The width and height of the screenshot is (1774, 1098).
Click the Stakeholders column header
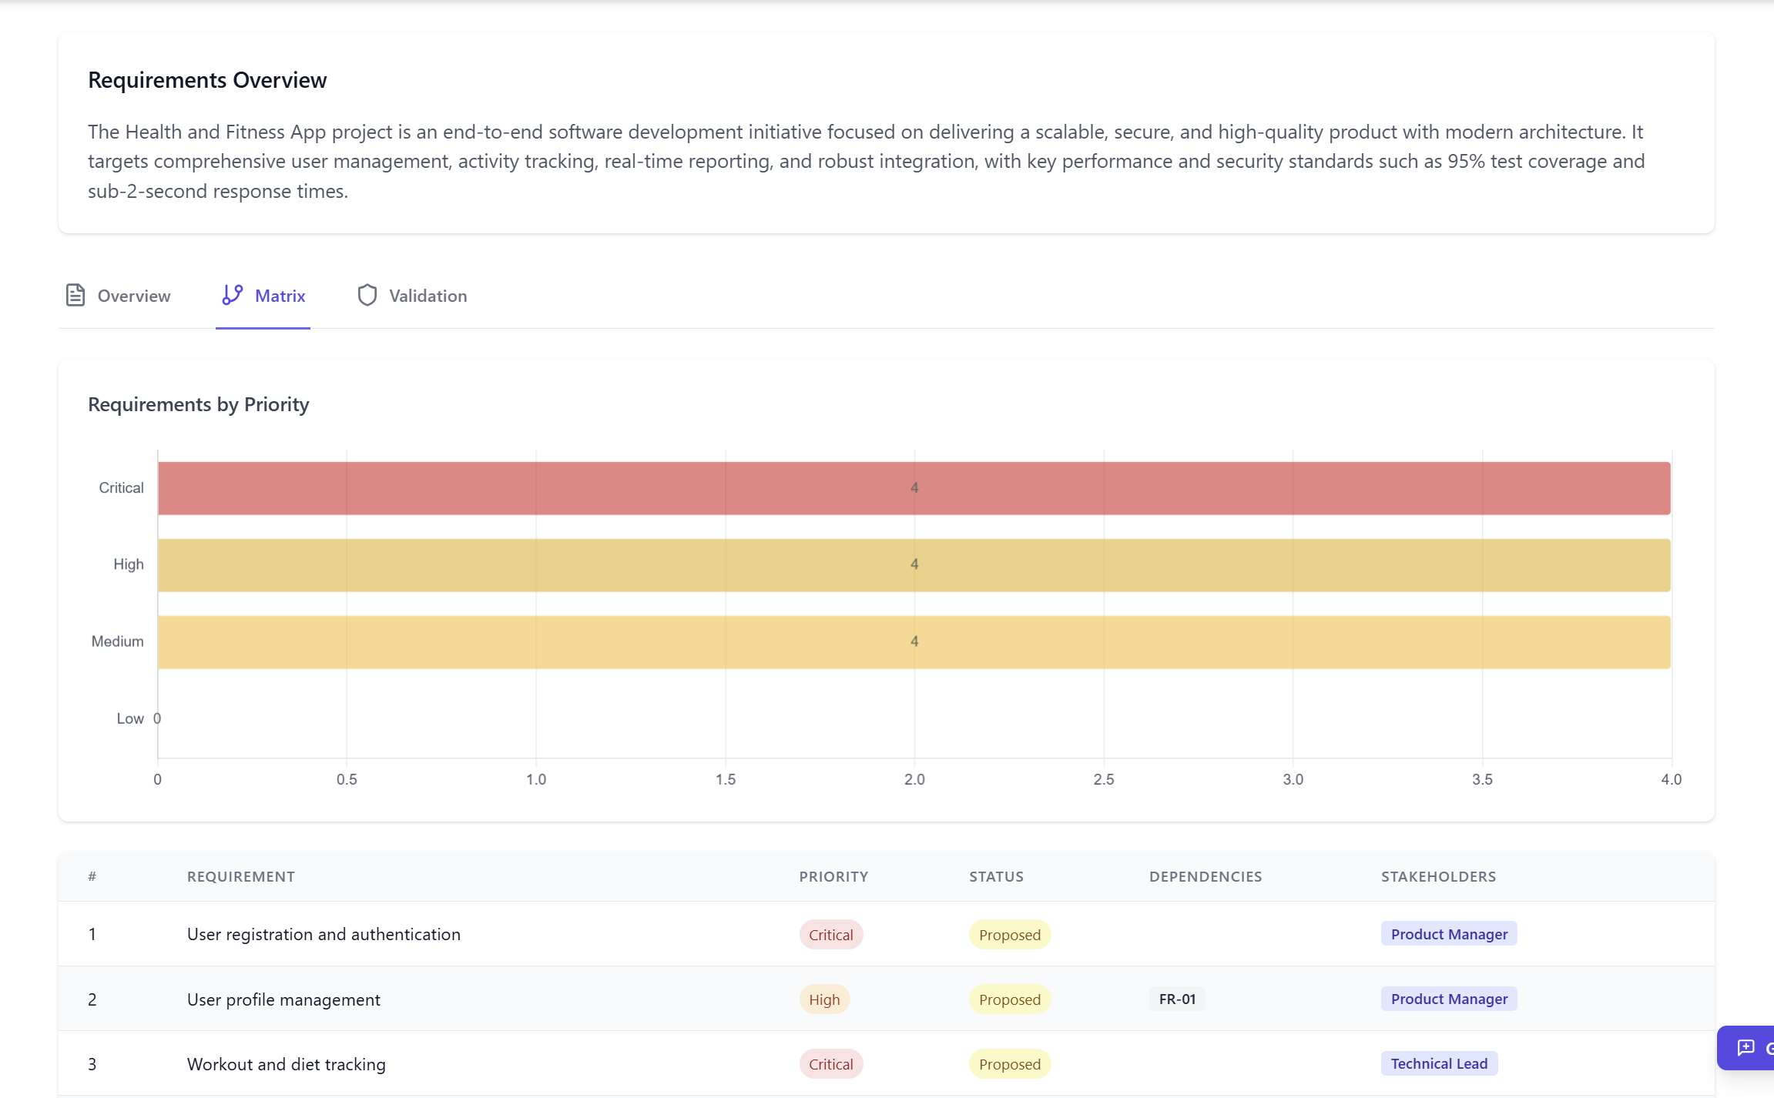[1437, 876]
